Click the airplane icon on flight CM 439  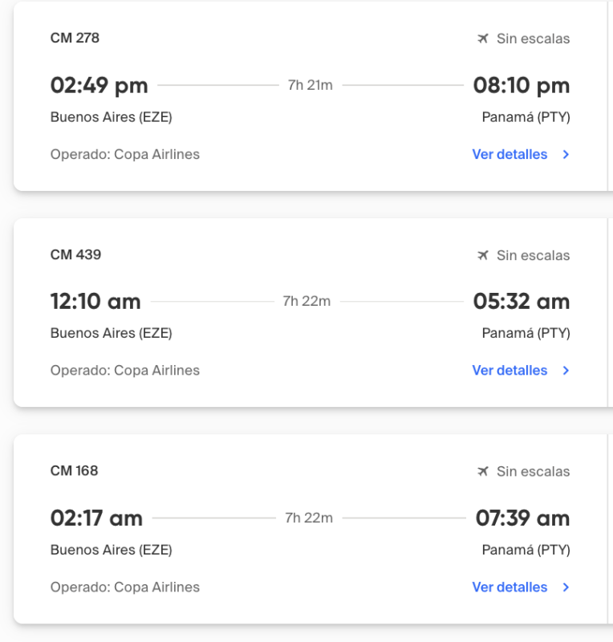coord(482,255)
